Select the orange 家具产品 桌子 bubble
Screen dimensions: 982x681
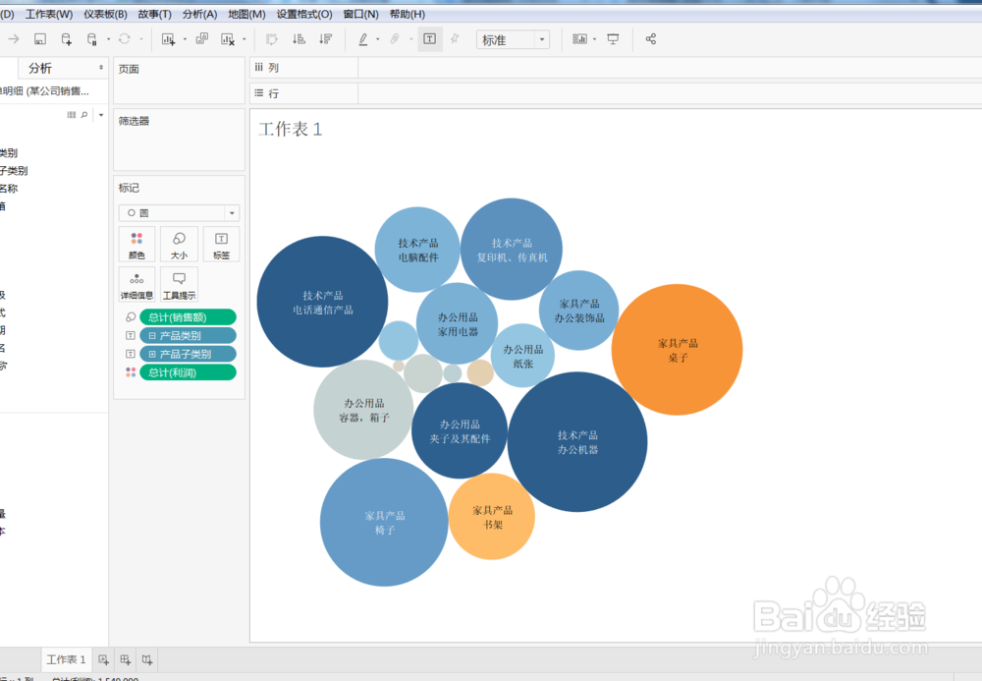click(677, 350)
